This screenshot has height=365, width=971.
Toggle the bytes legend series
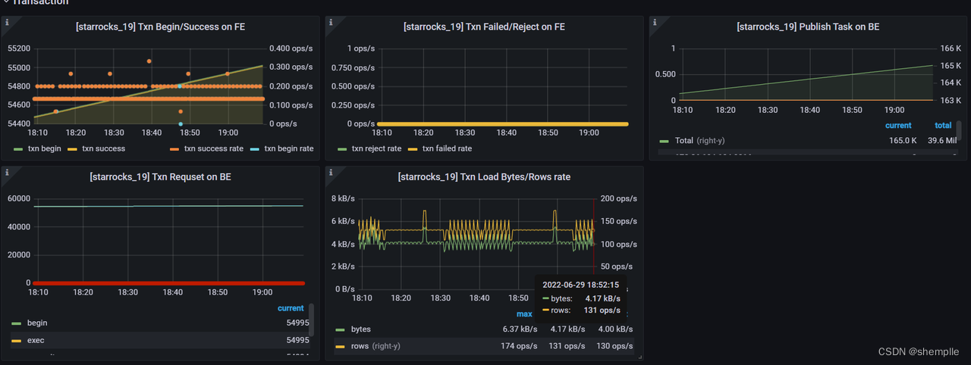362,329
